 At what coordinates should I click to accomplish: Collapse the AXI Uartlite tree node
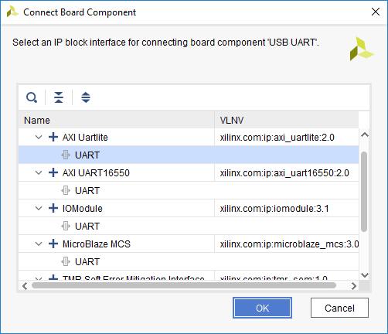pyautogui.click(x=39, y=137)
